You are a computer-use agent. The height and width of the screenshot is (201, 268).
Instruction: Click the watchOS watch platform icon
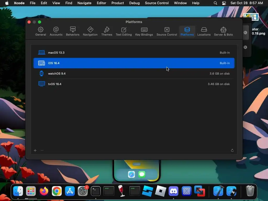click(42, 73)
